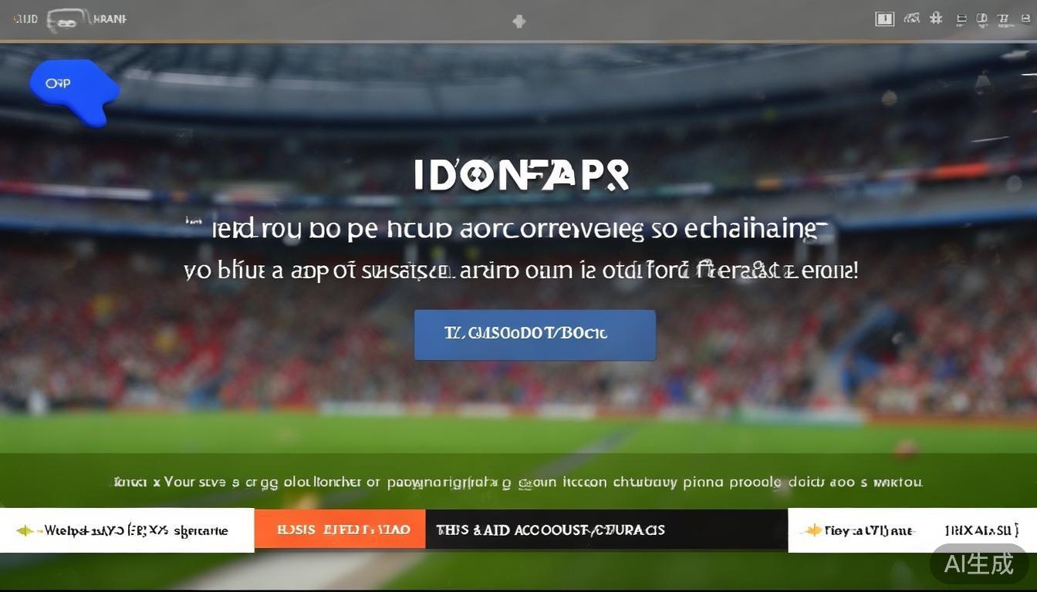Open the HRANF item next to the logo
Screen dimensions: 1037x592
pos(109,19)
